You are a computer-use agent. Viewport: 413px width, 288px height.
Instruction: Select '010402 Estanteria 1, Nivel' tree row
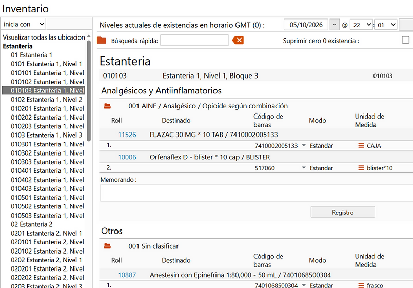47,180
